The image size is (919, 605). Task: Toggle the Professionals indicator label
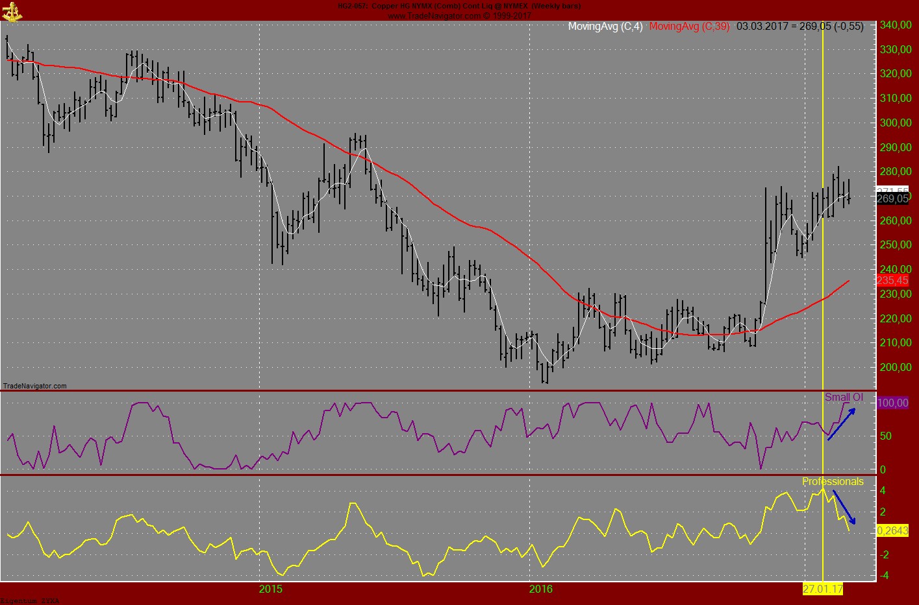[x=833, y=481]
